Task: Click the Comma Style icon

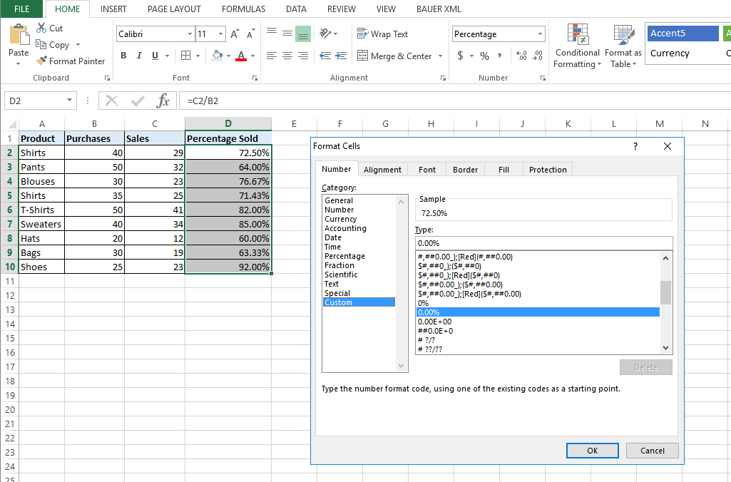Action: [x=500, y=53]
